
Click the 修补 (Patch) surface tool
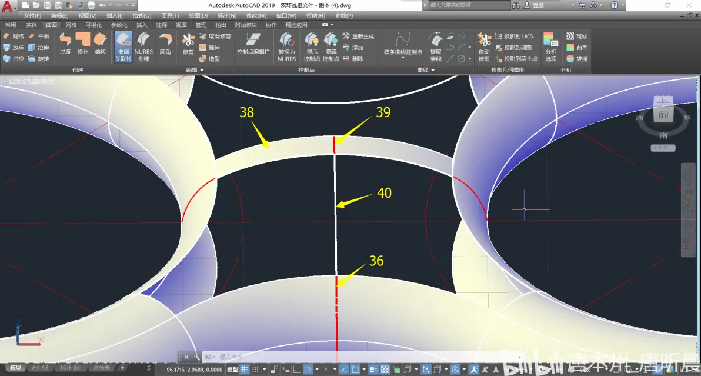click(x=83, y=44)
